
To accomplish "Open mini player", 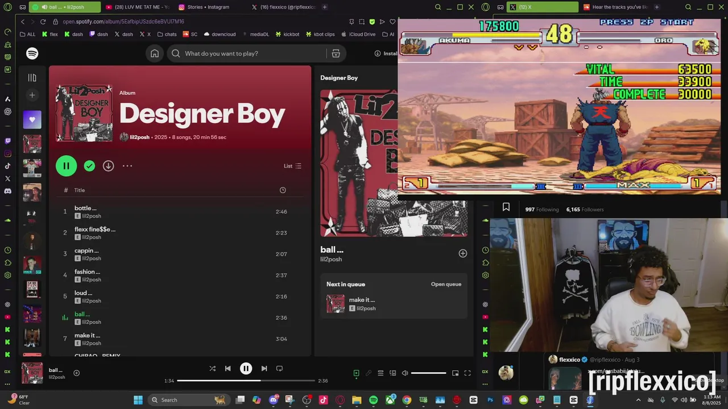I will tap(455, 373).
